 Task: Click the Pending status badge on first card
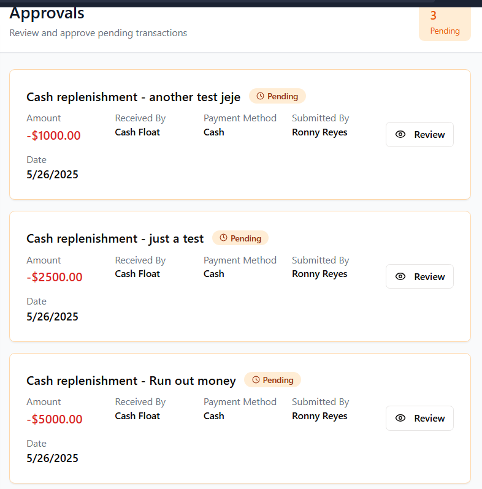point(277,96)
